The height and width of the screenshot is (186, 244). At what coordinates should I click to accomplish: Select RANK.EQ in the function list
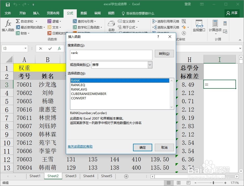click(x=120, y=85)
